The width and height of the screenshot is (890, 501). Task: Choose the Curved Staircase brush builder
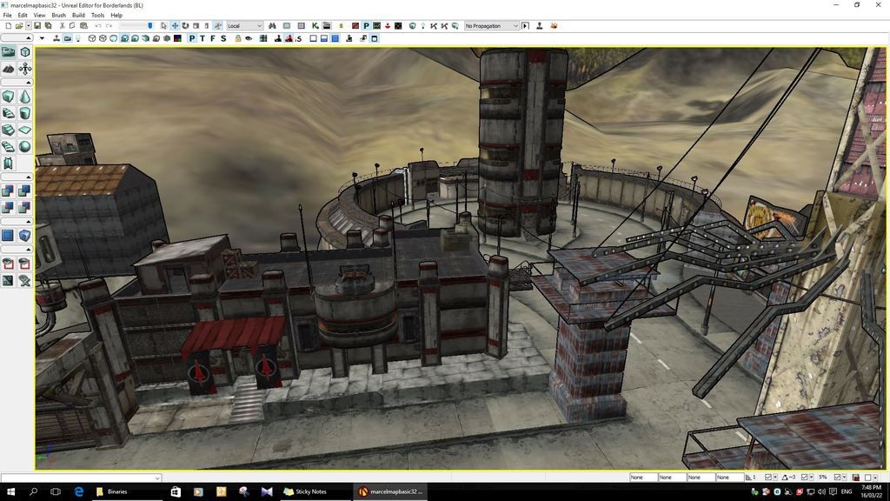8,113
